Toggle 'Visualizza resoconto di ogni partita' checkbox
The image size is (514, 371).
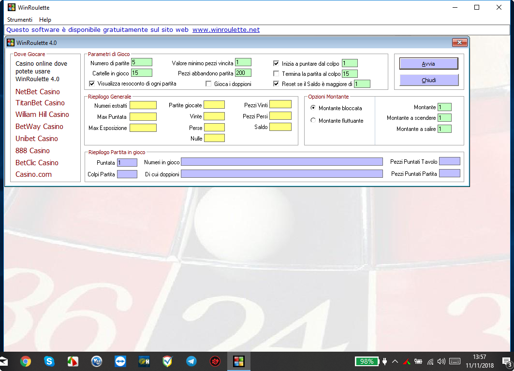(x=92, y=84)
